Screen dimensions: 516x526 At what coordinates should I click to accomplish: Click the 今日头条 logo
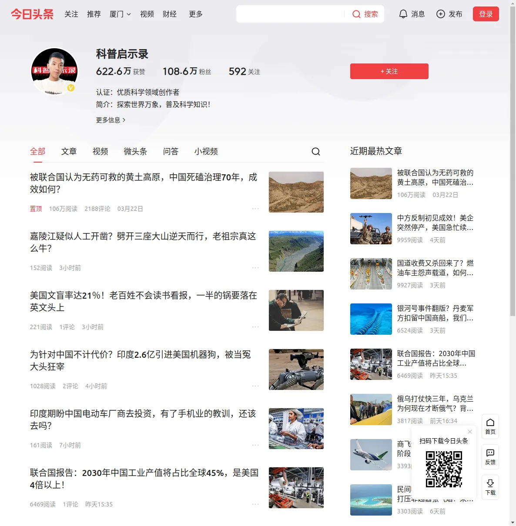pyautogui.click(x=32, y=14)
